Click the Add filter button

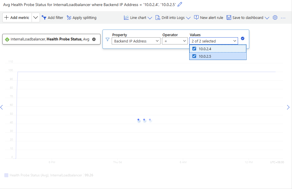point(52,17)
